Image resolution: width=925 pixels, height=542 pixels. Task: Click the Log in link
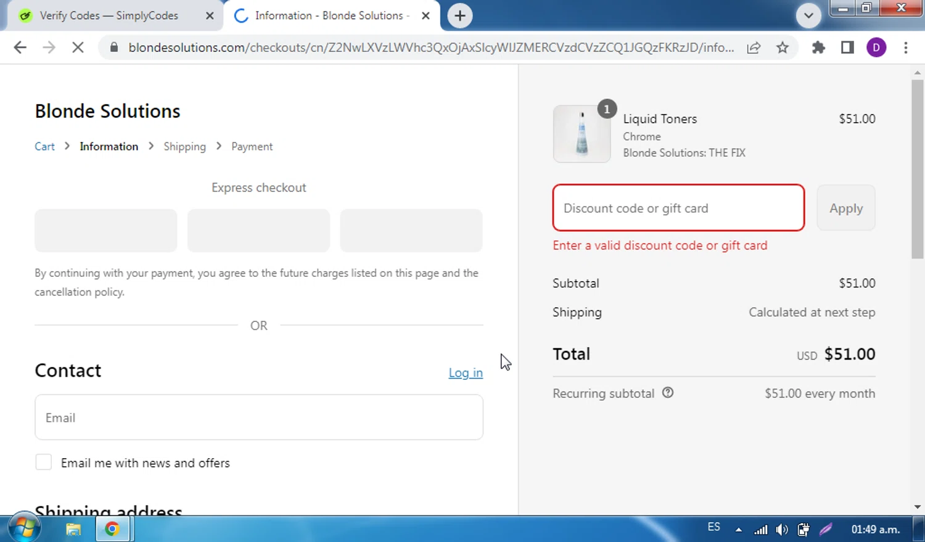coord(466,372)
